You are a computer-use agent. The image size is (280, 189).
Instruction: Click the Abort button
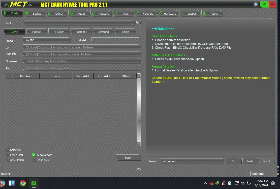[267, 161]
